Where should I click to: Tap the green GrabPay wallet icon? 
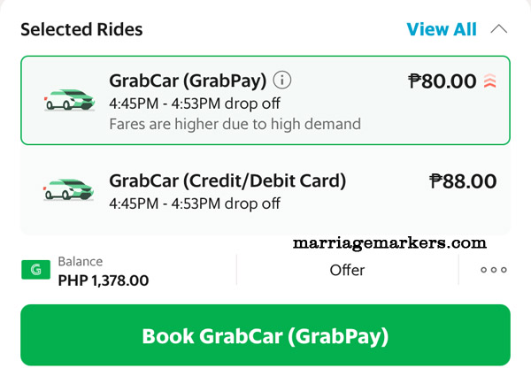pos(35,270)
